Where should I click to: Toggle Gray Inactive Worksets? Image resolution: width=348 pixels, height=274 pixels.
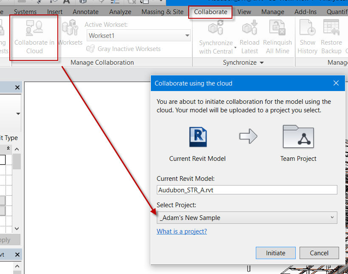tap(123, 49)
